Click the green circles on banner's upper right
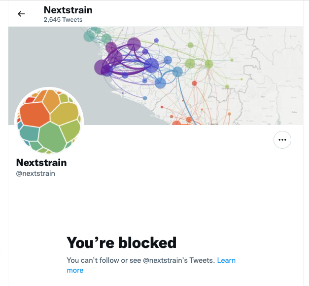Viewport: 309px width, 286px height. [190, 64]
